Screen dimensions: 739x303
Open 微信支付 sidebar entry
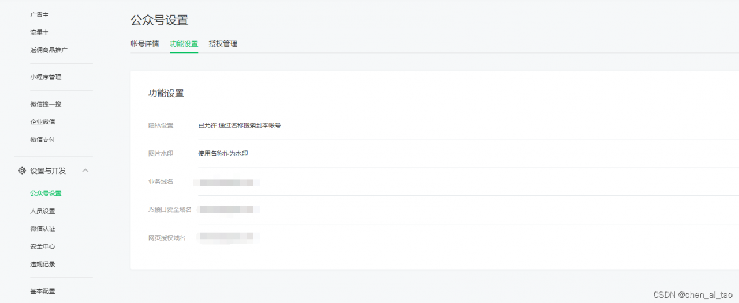[43, 139]
